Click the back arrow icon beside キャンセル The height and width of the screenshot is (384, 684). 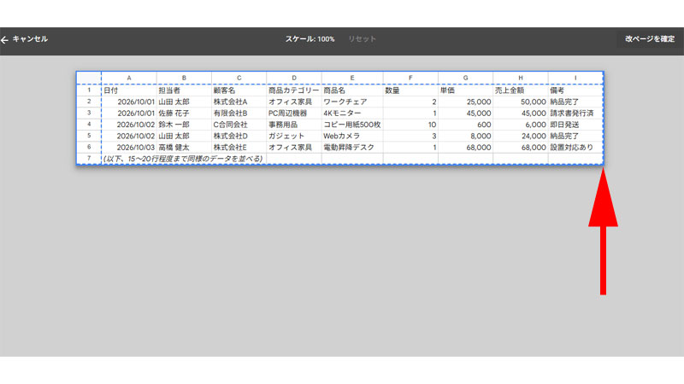click(x=5, y=40)
